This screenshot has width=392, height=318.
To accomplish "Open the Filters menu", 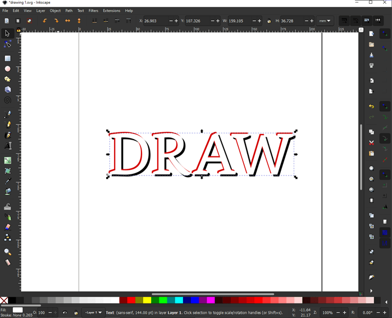I will coord(93,11).
